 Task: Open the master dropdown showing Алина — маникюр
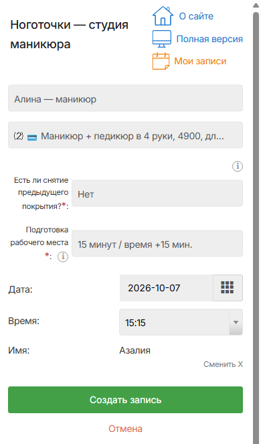125,98
